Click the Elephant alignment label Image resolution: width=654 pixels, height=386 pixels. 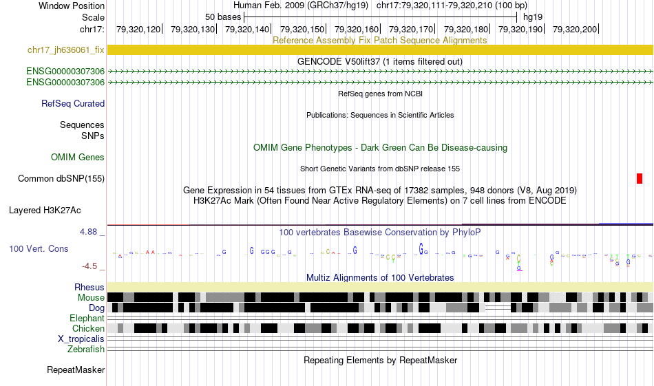point(87,318)
